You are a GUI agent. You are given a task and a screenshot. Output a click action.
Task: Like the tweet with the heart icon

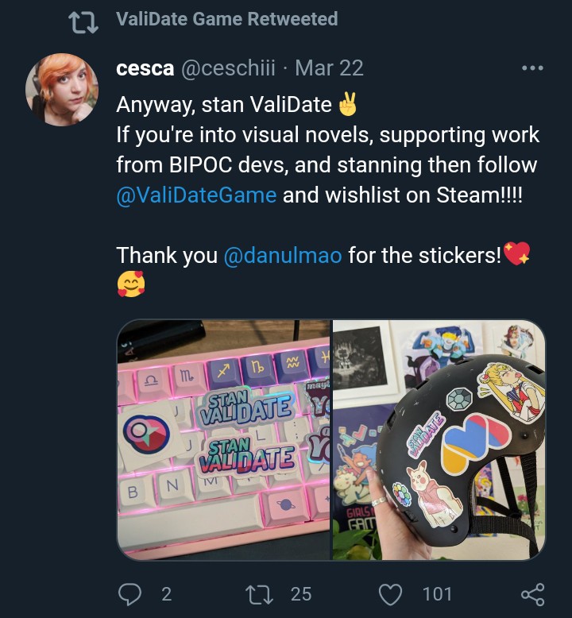[x=390, y=594]
